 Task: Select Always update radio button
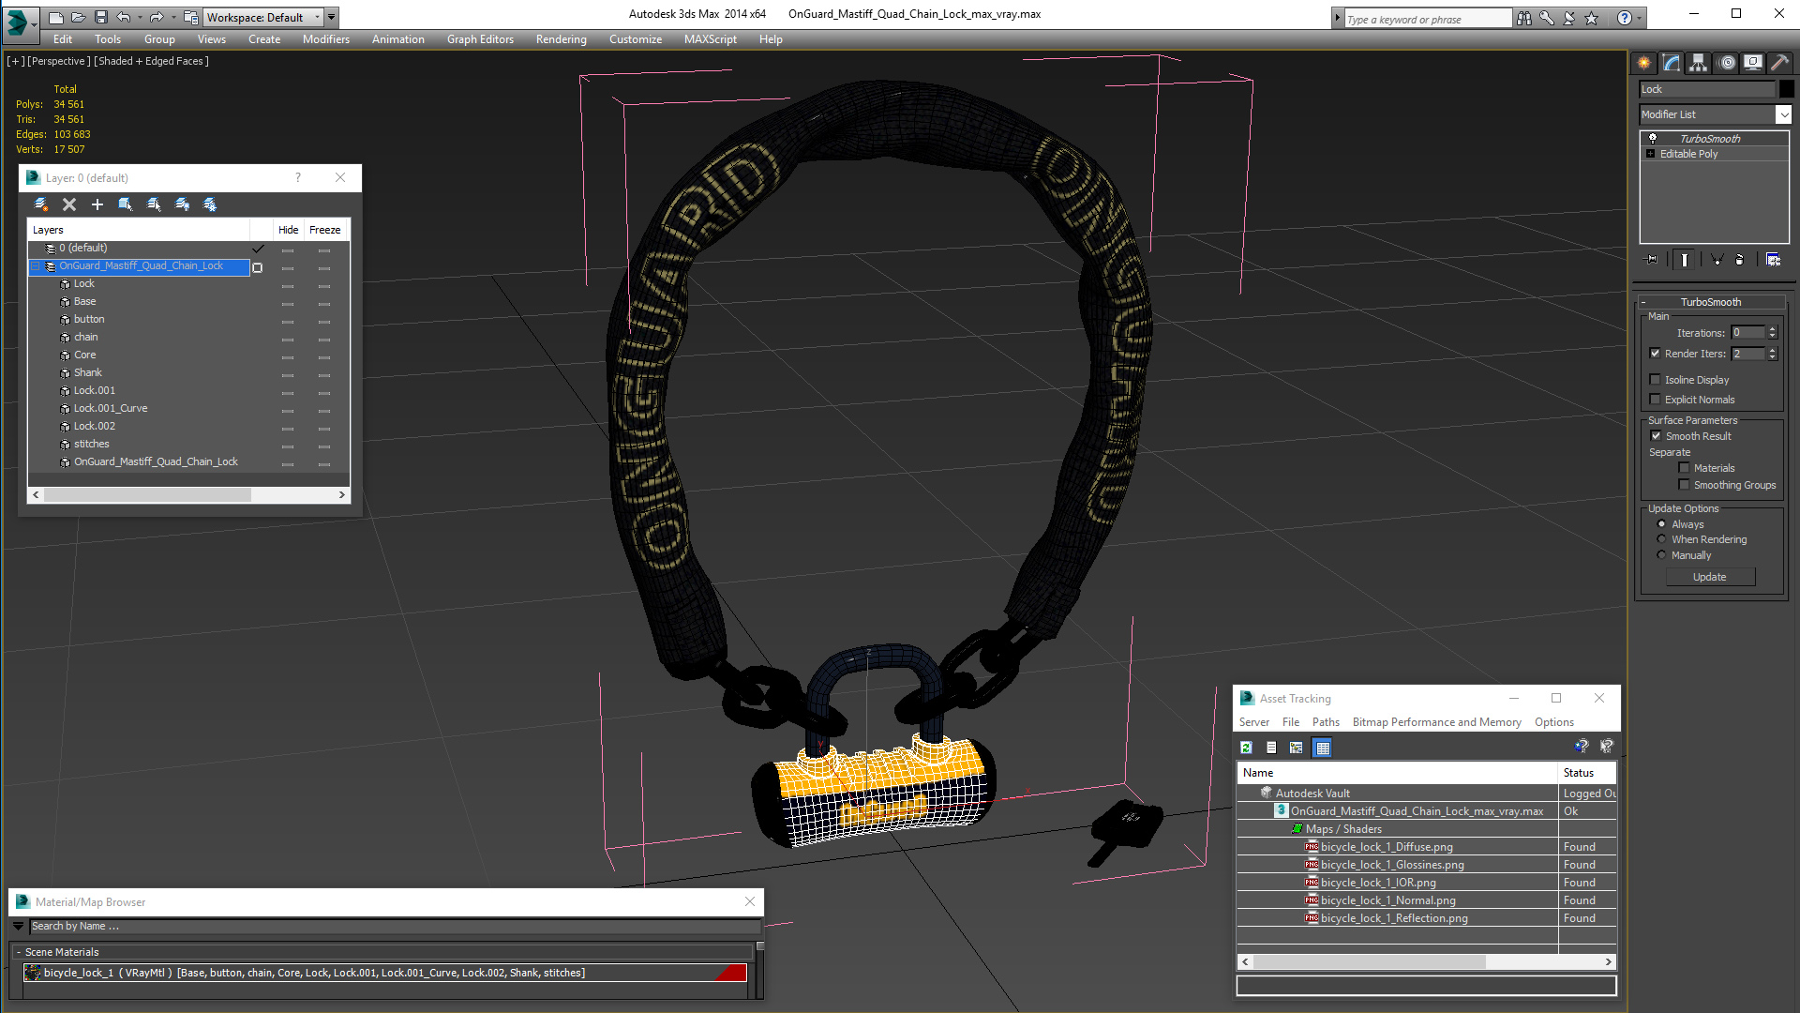click(1661, 524)
